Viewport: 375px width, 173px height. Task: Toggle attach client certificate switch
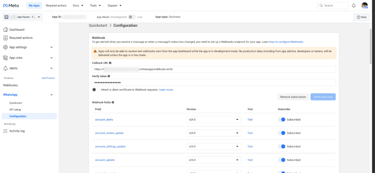96,90
